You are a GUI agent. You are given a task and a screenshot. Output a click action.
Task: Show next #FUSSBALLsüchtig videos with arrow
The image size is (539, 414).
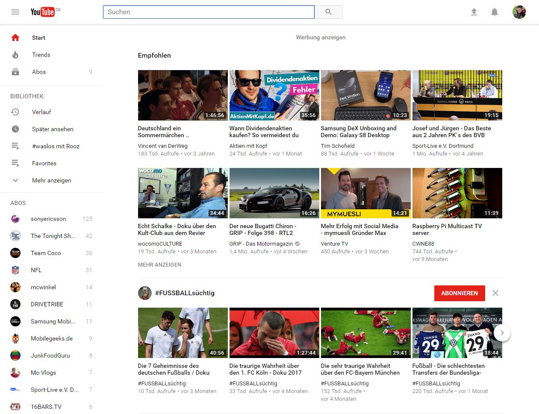[x=502, y=333]
